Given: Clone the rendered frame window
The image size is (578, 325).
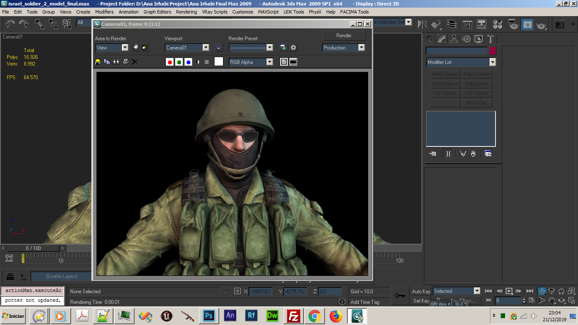Looking at the screenshot, I should (x=116, y=62).
